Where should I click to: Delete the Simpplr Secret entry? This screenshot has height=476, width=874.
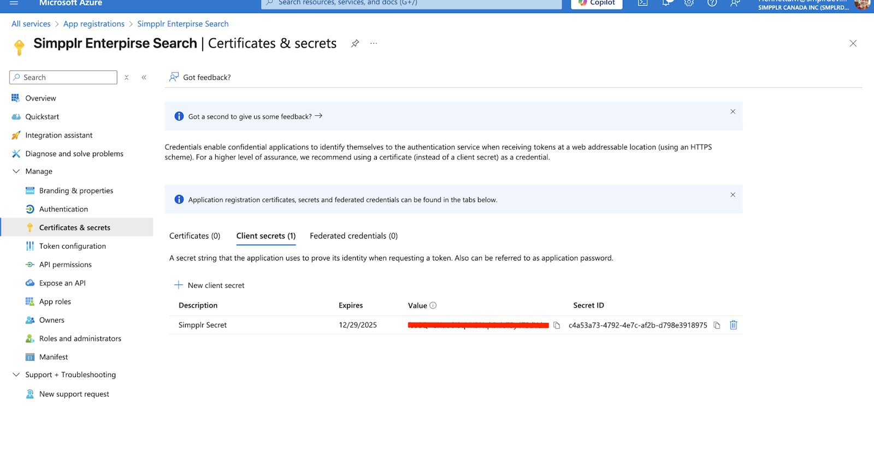tap(734, 325)
